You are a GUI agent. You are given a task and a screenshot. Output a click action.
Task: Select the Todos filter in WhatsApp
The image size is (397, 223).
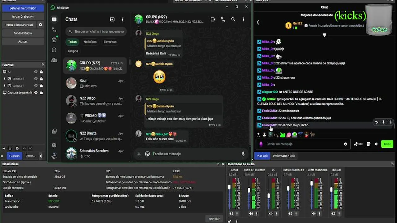click(72, 42)
